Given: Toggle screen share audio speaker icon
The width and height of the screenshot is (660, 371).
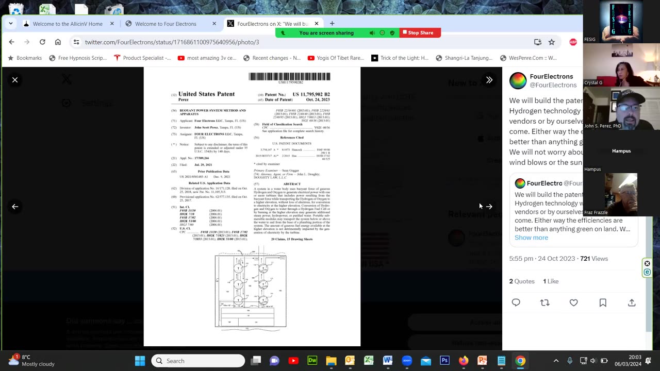Looking at the screenshot, I should click(372, 33).
